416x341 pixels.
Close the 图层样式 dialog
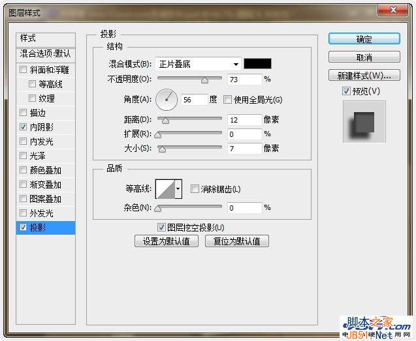pyautogui.click(x=393, y=10)
